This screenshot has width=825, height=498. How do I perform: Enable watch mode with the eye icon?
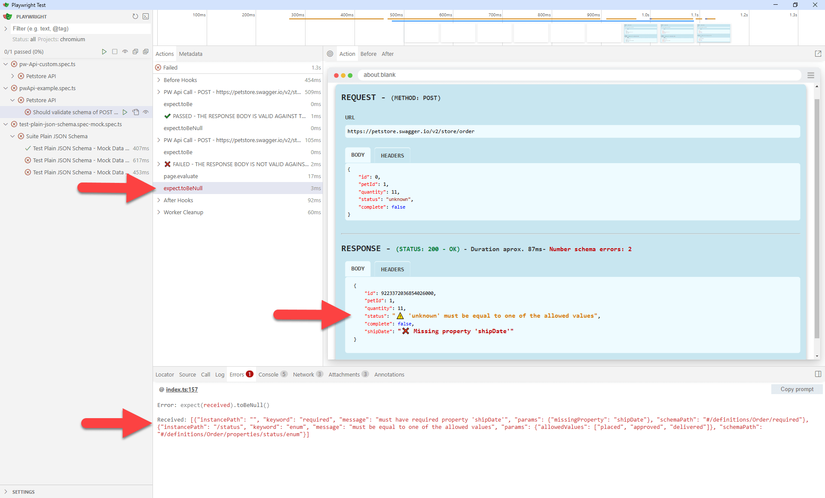[x=125, y=52]
